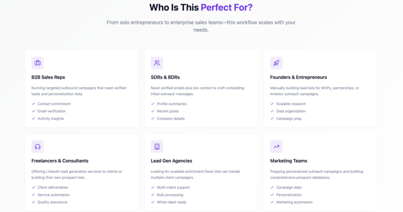The height and width of the screenshot is (212, 403).
Task: Click the Marketing Teams heading
Action: (289, 161)
